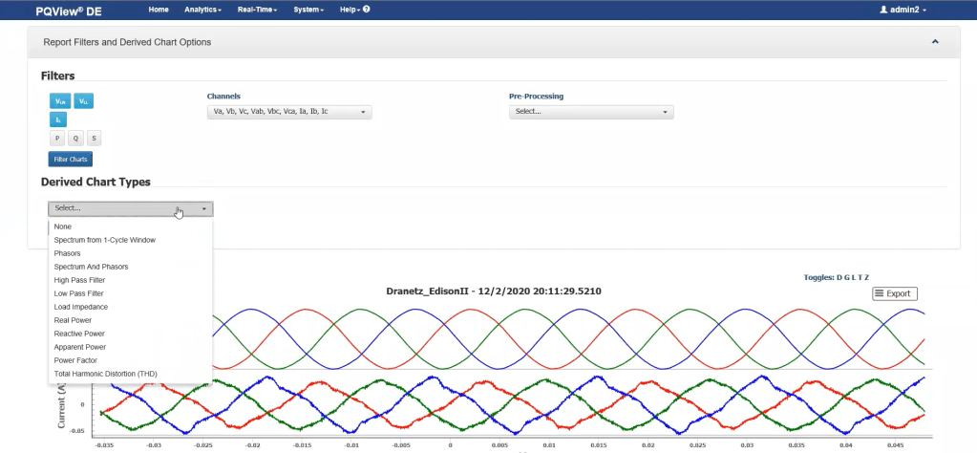Go to the Home page link

(159, 9)
